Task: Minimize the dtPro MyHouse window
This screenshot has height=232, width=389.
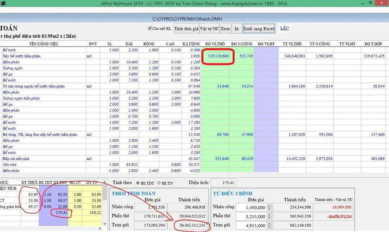Action: (360, 3)
